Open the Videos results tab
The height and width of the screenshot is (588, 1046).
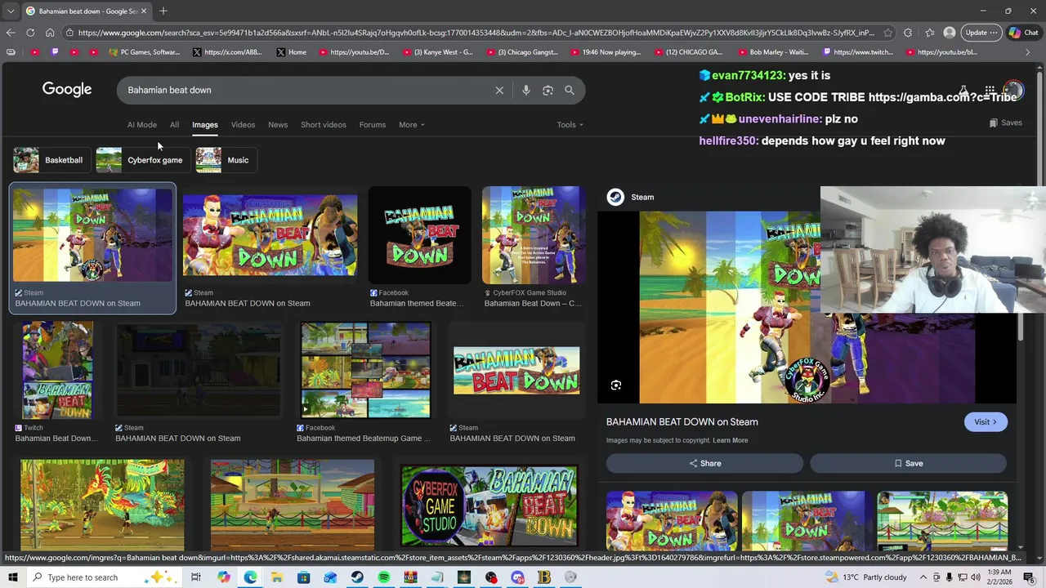click(243, 125)
